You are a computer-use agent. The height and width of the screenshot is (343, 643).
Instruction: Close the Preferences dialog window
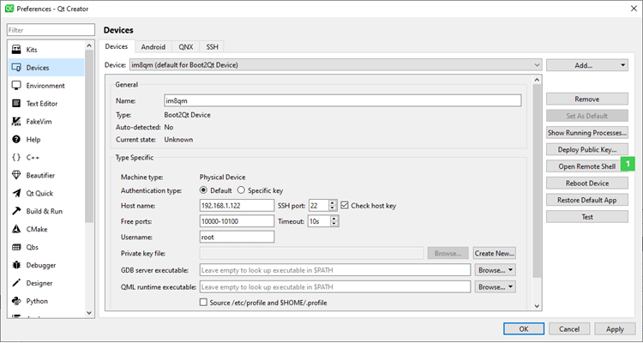(634, 9)
